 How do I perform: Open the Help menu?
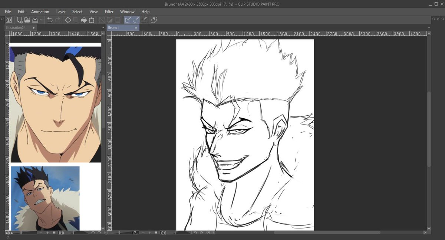click(145, 11)
